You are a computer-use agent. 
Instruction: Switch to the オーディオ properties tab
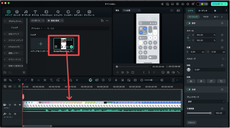point(203,11)
